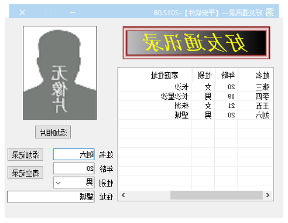Image resolution: width=288 pixels, height=223 pixels.
Task: Click gender 男 in the 李四 row
Action: (x=208, y=96)
